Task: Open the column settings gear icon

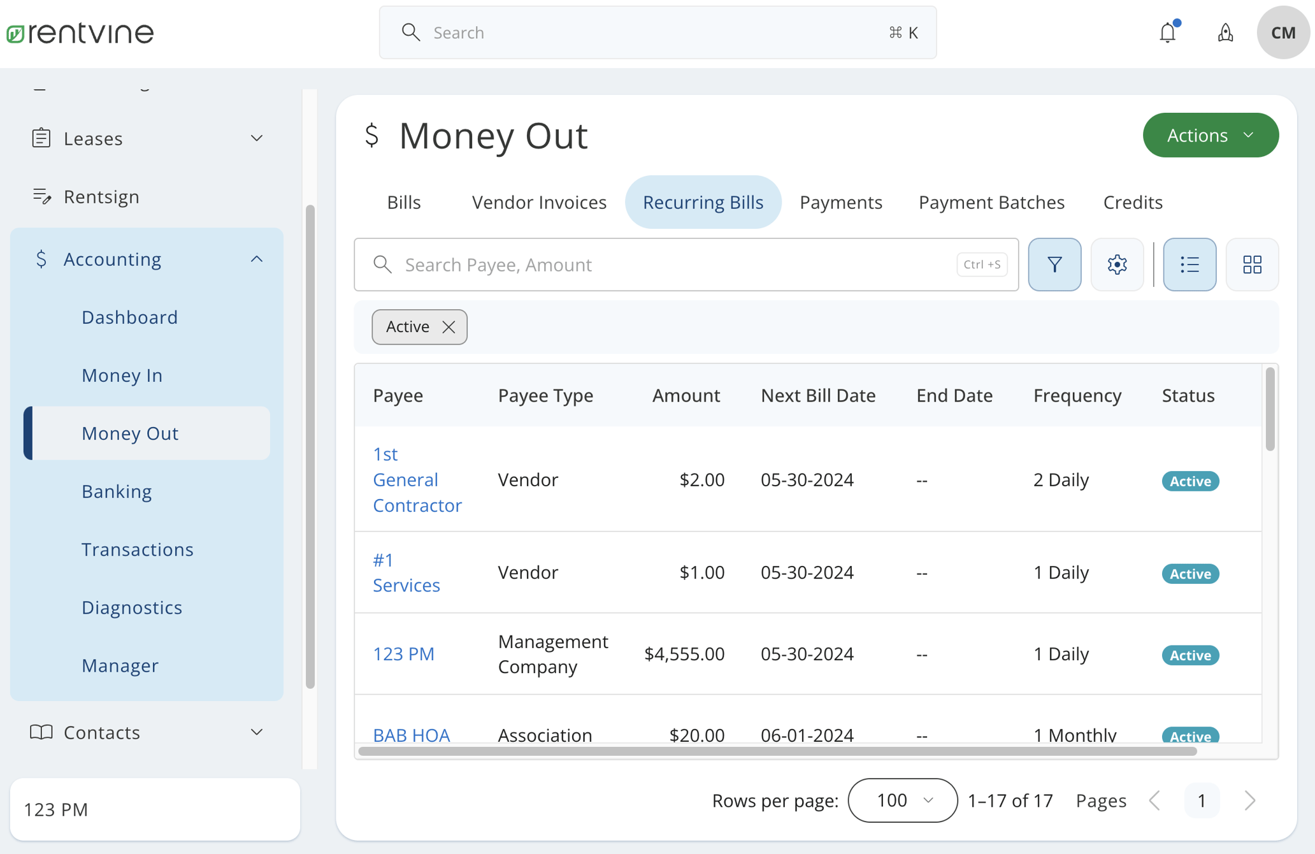Action: tap(1117, 264)
